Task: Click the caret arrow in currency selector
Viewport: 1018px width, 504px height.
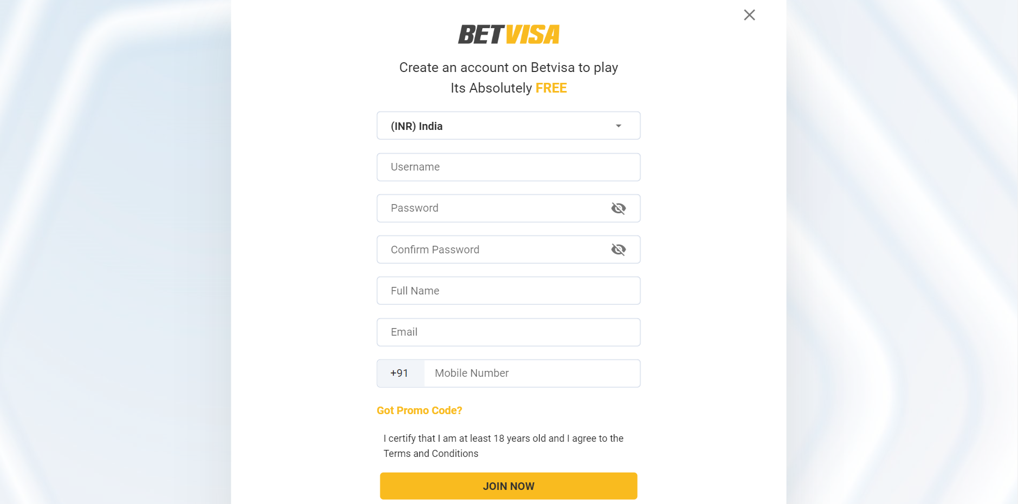Action: tap(618, 126)
